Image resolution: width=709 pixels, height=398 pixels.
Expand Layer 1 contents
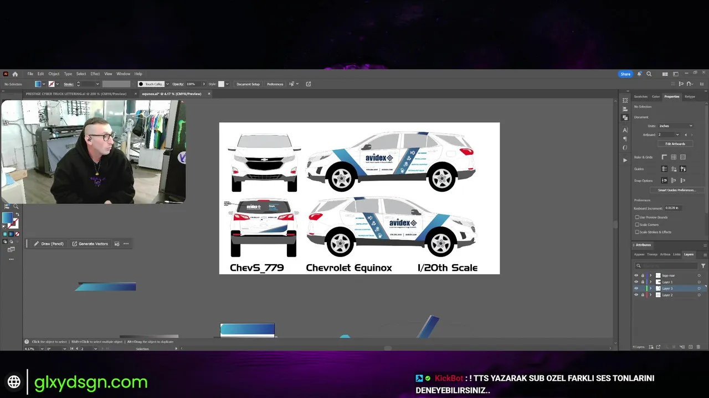(650, 282)
